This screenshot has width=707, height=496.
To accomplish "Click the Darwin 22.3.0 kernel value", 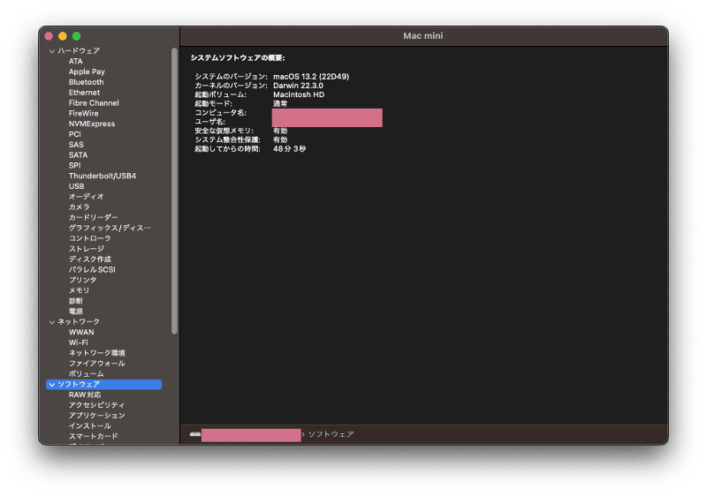I will pyautogui.click(x=298, y=86).
